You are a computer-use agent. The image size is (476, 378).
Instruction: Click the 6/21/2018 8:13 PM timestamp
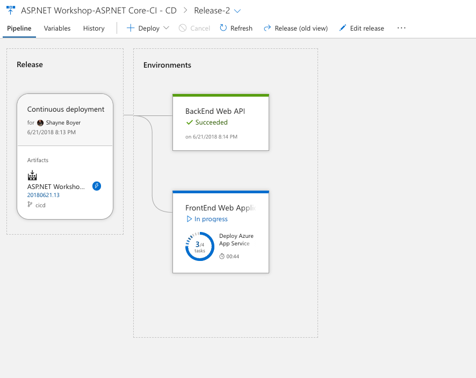pyautogui.click(x=51, y=132)
